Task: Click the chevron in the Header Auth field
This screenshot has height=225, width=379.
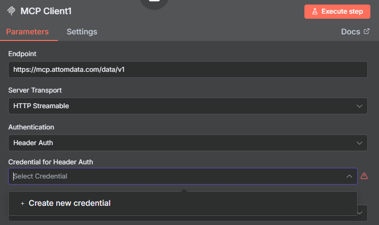Action: 359,143
